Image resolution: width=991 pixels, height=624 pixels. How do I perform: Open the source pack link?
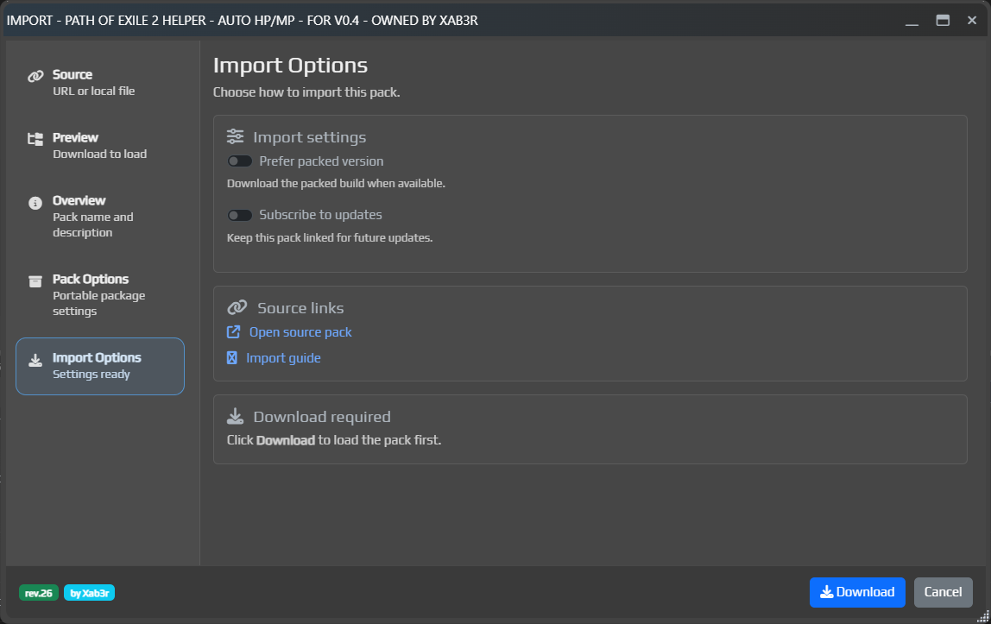pyautogui.click(x=298, y=331)
